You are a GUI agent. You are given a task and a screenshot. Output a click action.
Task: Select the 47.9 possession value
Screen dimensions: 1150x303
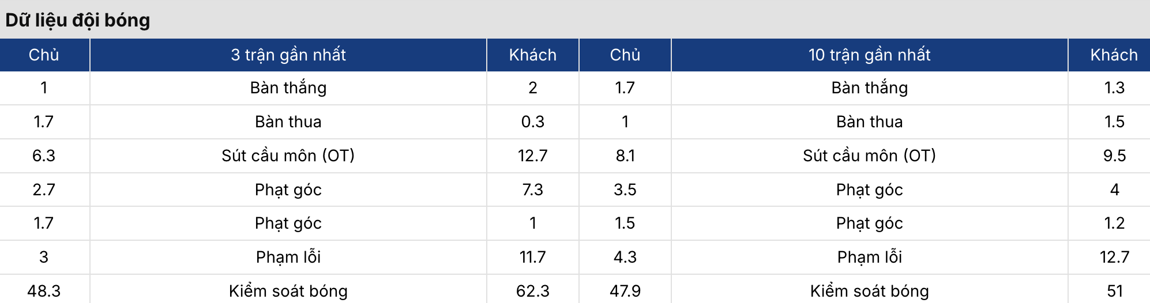(x=625, y=291)
